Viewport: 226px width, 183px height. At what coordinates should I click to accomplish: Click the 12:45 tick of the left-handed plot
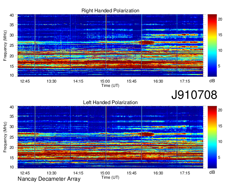pyautogui.click(x=25, y=173)
